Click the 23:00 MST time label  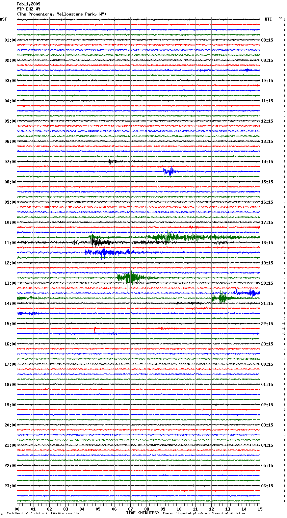coord(10,486)
